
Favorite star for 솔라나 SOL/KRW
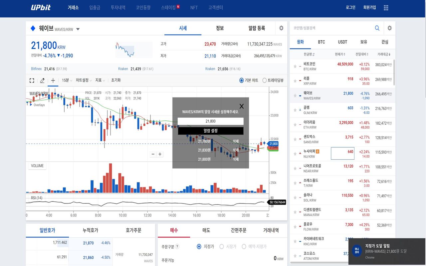point(295,198)
